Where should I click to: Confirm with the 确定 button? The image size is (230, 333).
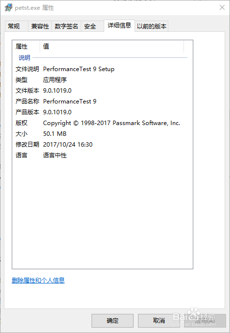[113, 321]
